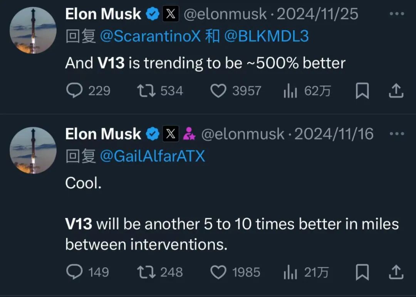Open more options for 2024/11/25 tweet

coord(397,14)
